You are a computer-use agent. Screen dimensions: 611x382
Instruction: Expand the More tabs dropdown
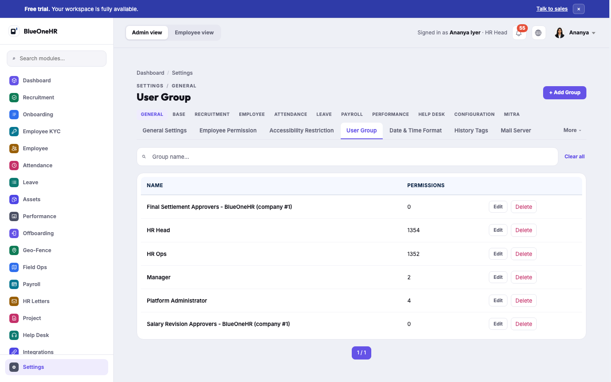[572, 130]
